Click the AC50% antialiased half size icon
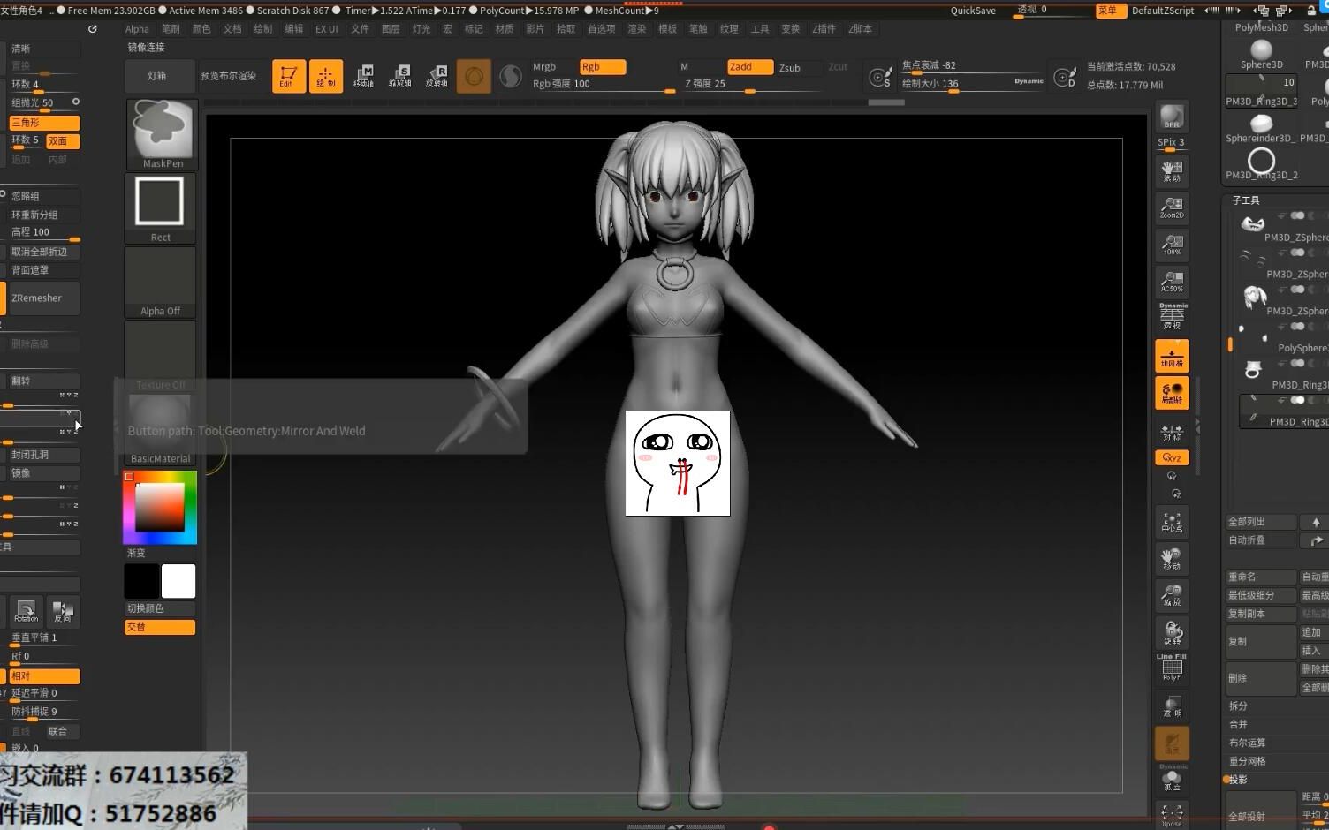The width and height of the screenshot is (1329, 830). tap(1172, 282)
